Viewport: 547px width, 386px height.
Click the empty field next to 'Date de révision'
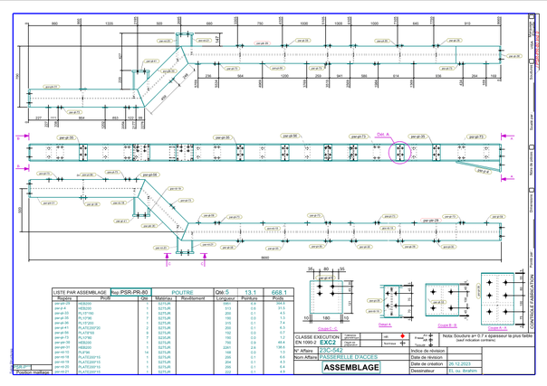[x=465, y=357]
